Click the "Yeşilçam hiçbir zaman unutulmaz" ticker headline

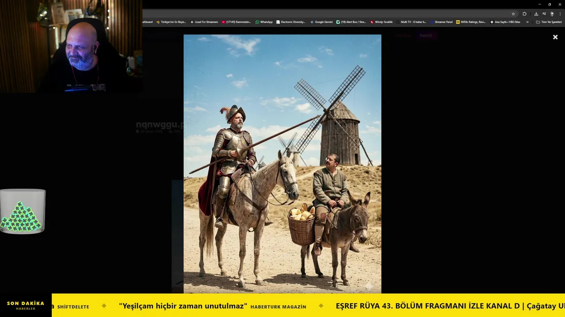click(x=183, y=306)
